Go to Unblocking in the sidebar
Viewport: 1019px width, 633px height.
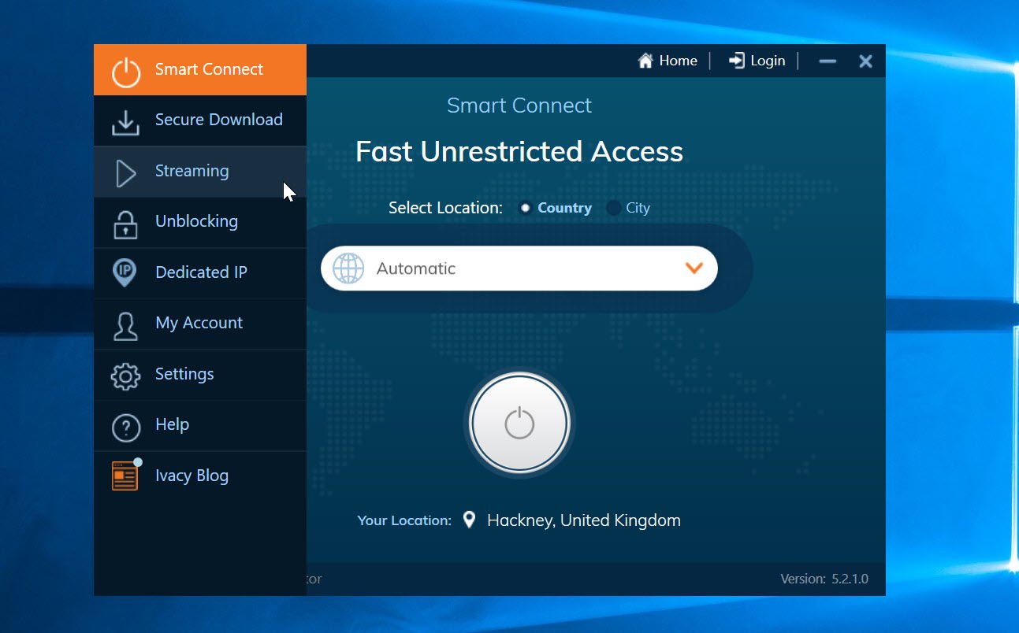[x=196, y=222]
